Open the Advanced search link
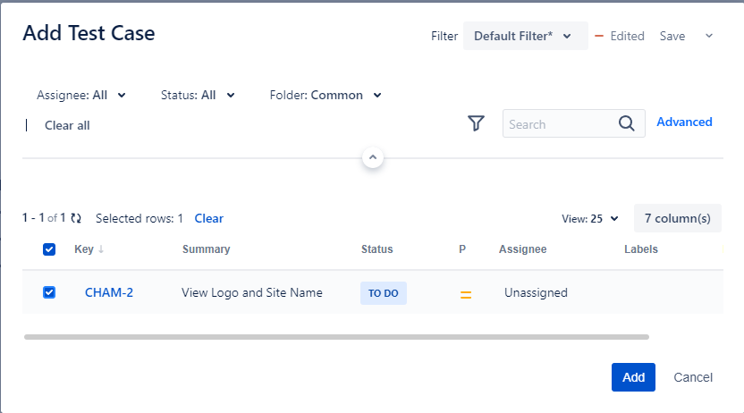 click(684, 122)
